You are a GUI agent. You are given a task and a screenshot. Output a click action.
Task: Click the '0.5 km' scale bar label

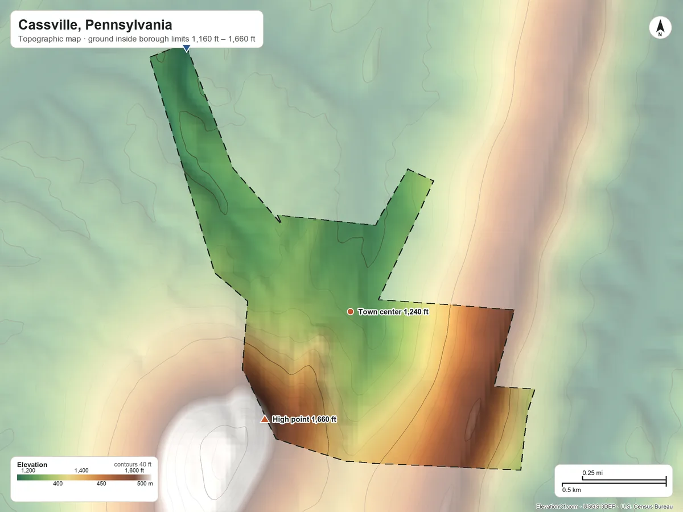572,489
